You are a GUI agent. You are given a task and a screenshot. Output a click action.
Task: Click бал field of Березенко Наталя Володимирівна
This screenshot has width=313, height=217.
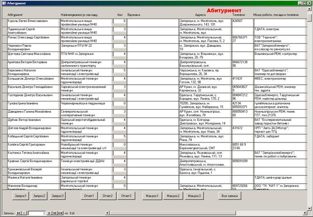pos(120,71)
